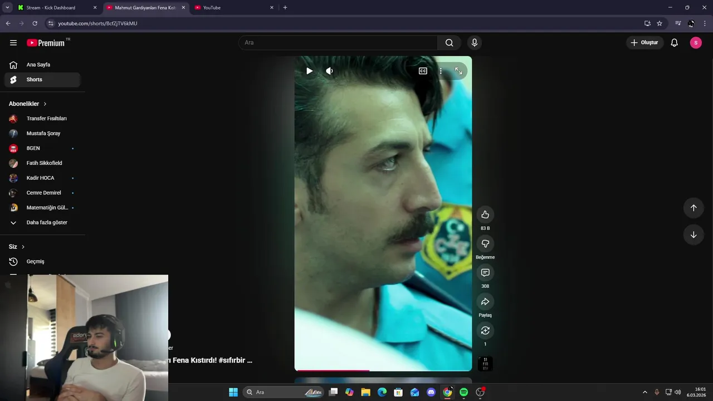Open the system volume control

[678, 392]
